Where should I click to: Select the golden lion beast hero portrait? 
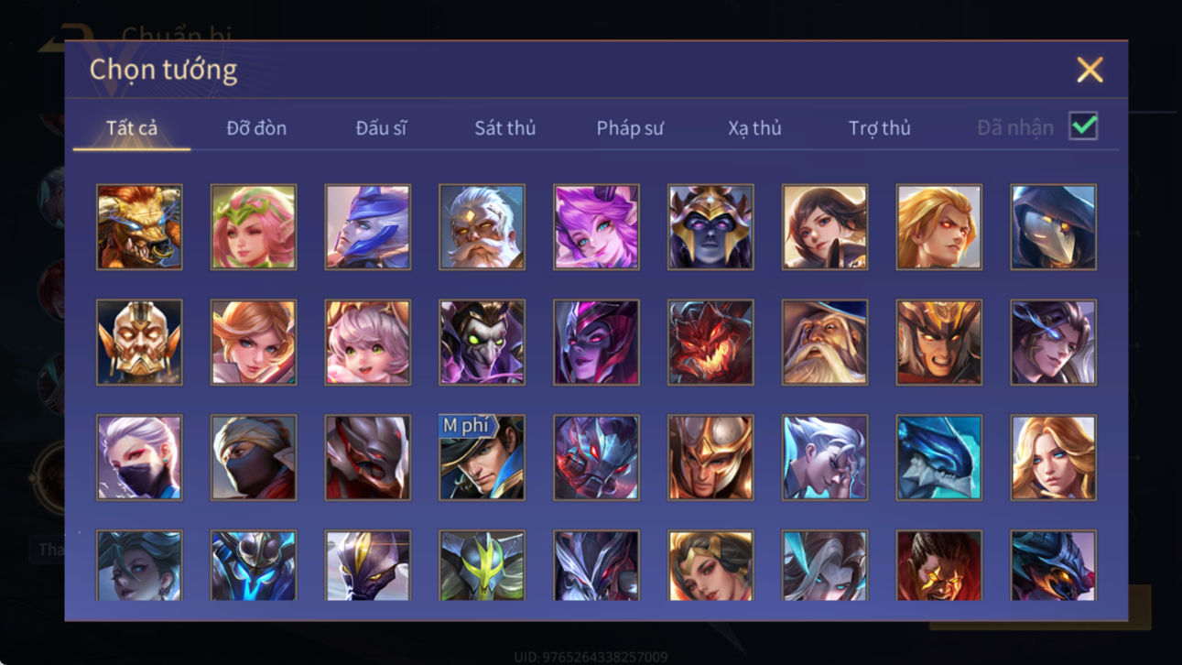coord(139,227)
